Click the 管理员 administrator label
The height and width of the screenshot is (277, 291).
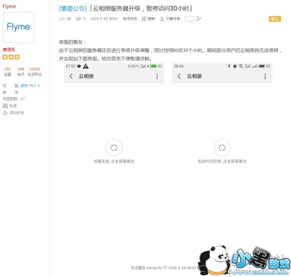pyautogui.click(x=9, y=50)
